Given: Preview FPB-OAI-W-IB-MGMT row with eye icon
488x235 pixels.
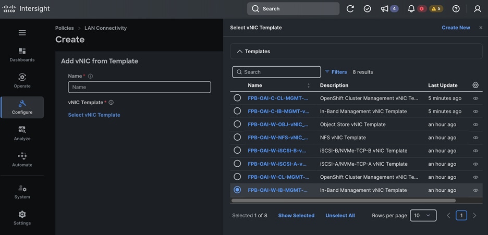Looking at the screenshot, I should click(475, 190).
